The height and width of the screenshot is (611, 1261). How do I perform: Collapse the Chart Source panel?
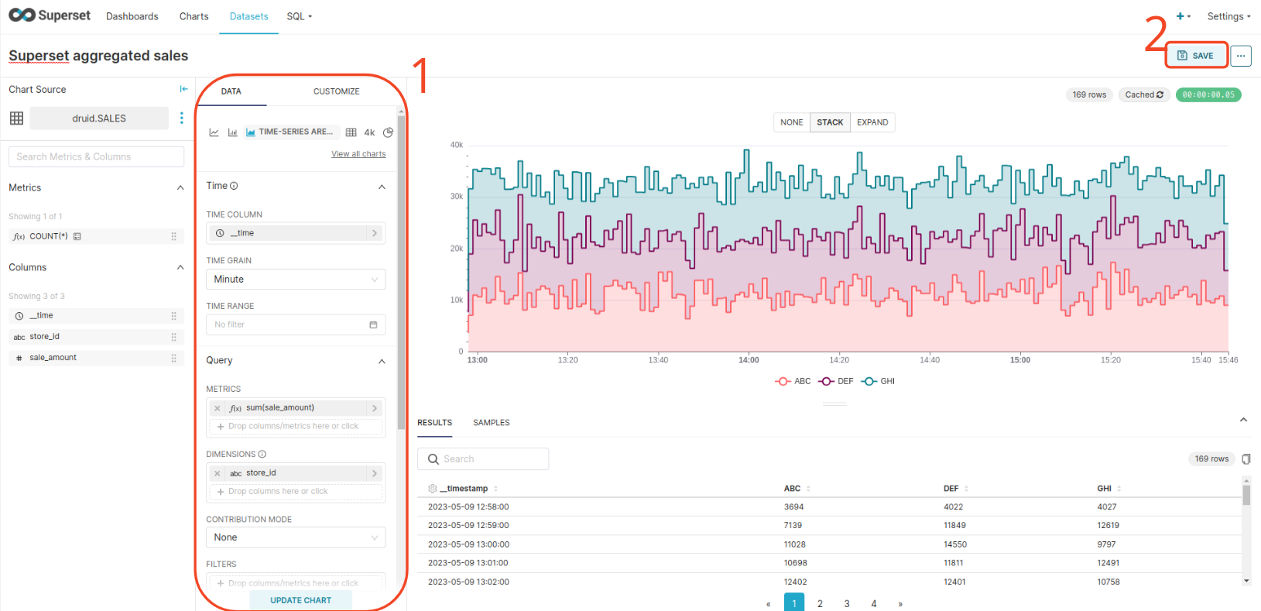point(183,89)
